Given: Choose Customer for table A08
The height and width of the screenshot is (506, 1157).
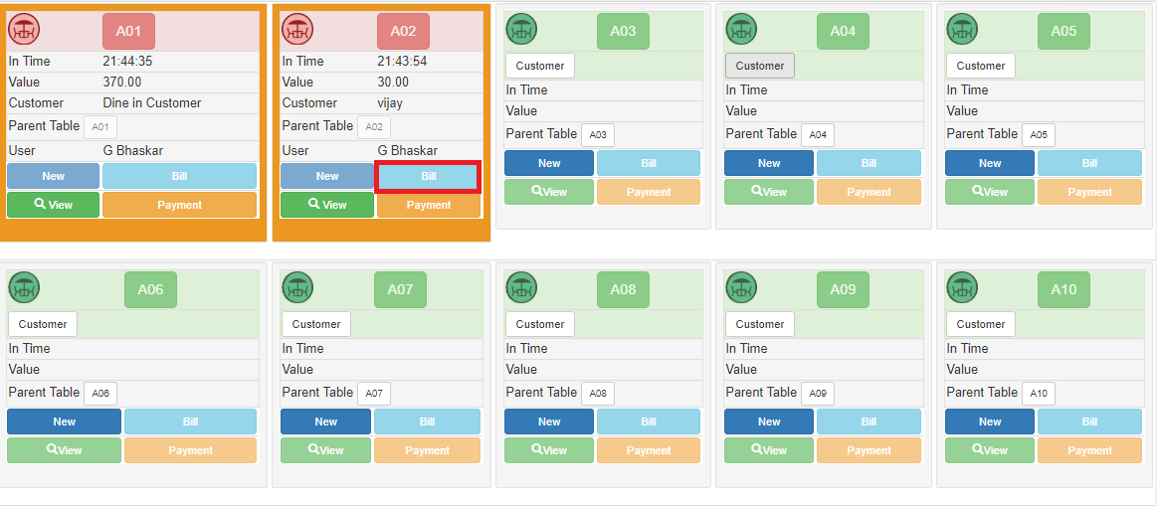Looking at the screenshot, I should 540,324.
